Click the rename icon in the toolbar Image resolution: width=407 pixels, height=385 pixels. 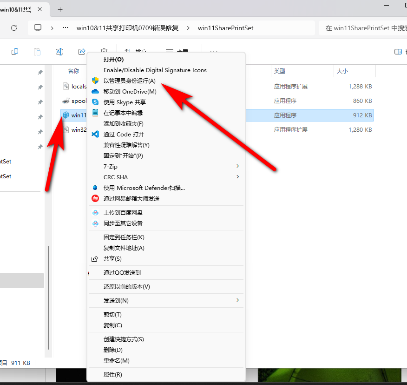(x=59, y=52)
